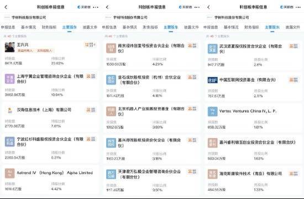Open 中国互联网投资基金(有限合伙) company name
The image size is (304, 199).
tap(248, 80)
